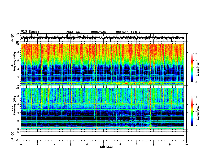Click the ch.2 "Frequency (kHz)" axis label
This screenshot has width=210, height=162.
point(15,105)
